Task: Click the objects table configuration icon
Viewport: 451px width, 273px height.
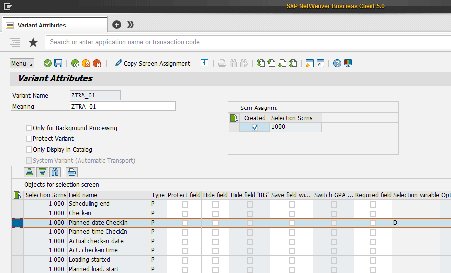Action: [x=17, y=195]
